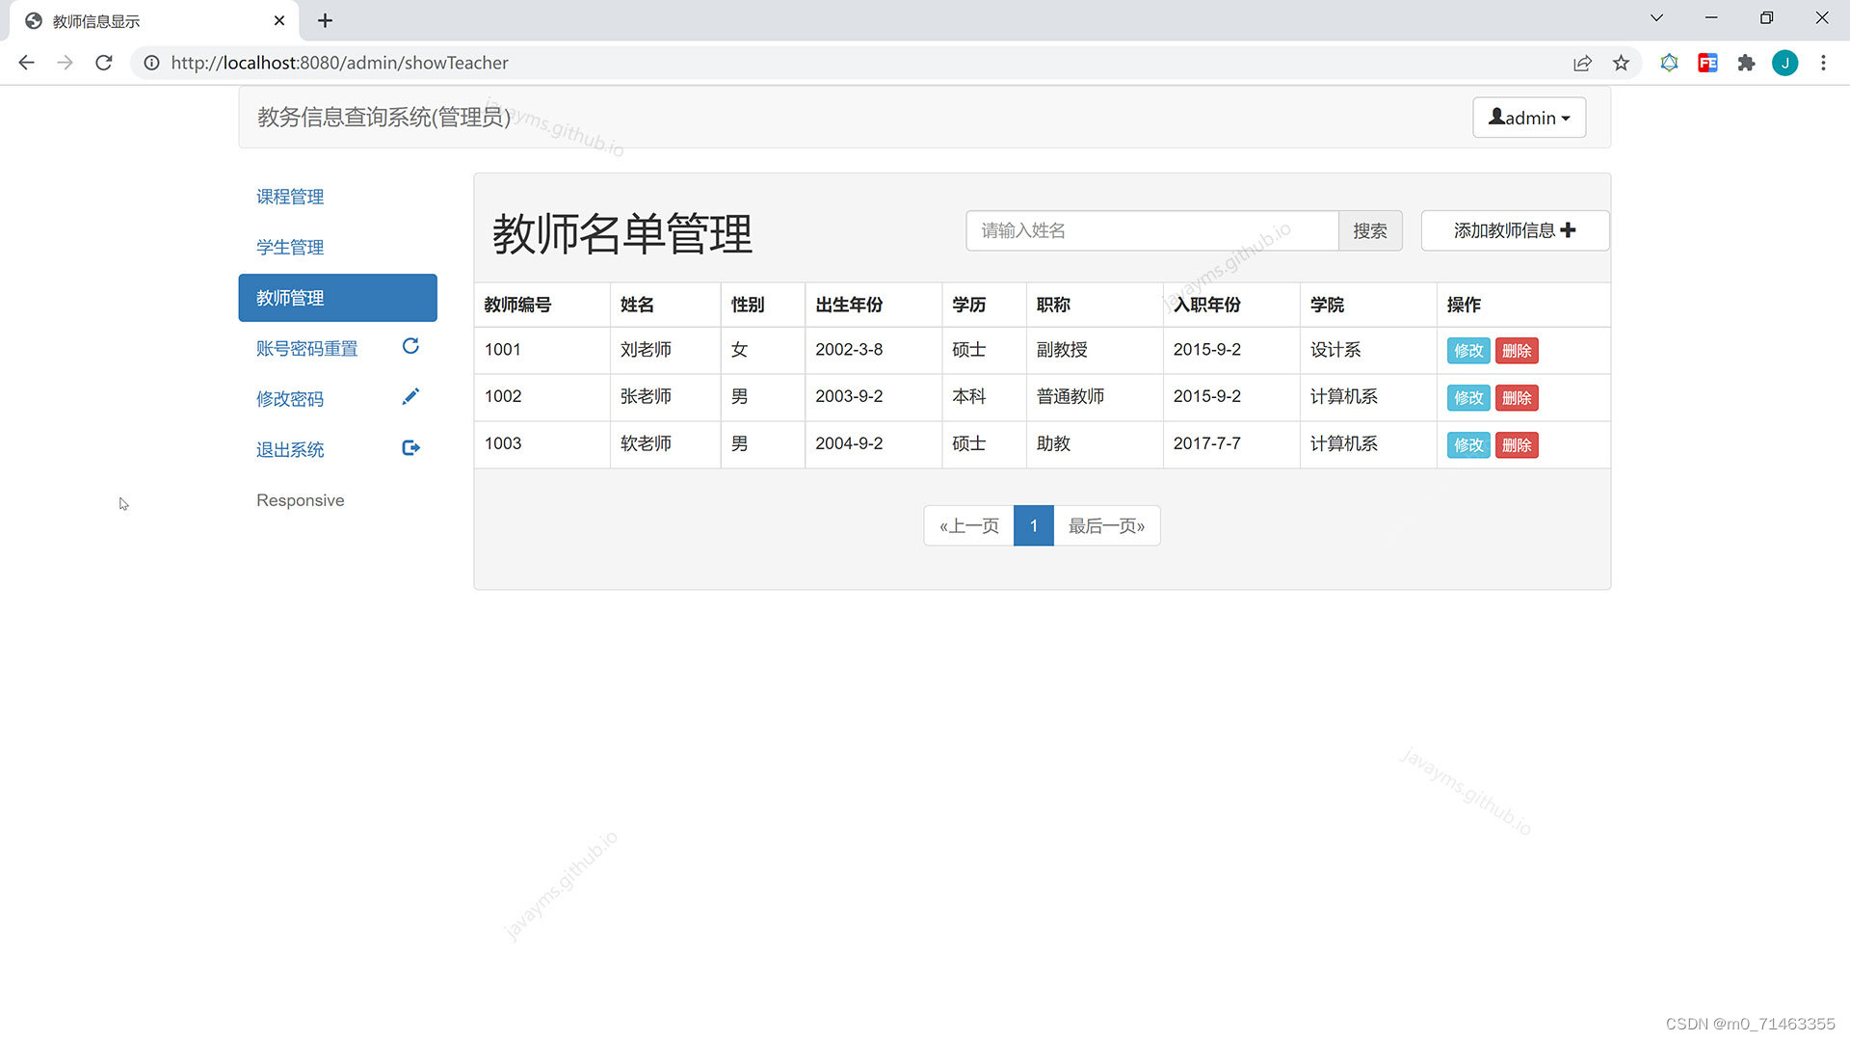Click the reset icon beside 账号密码重置
The image size is (1850, 1041).
(410, 346)
